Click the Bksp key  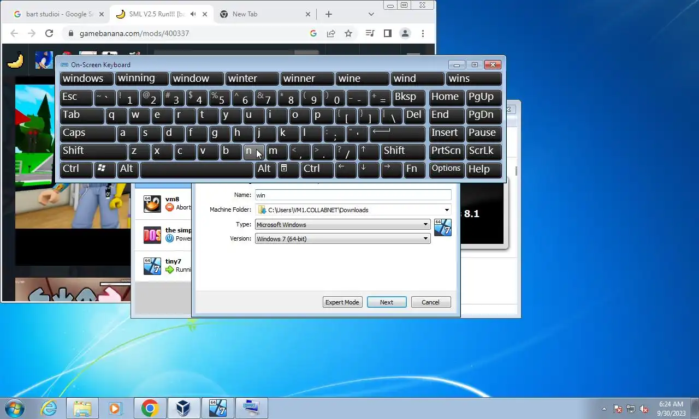408,98
